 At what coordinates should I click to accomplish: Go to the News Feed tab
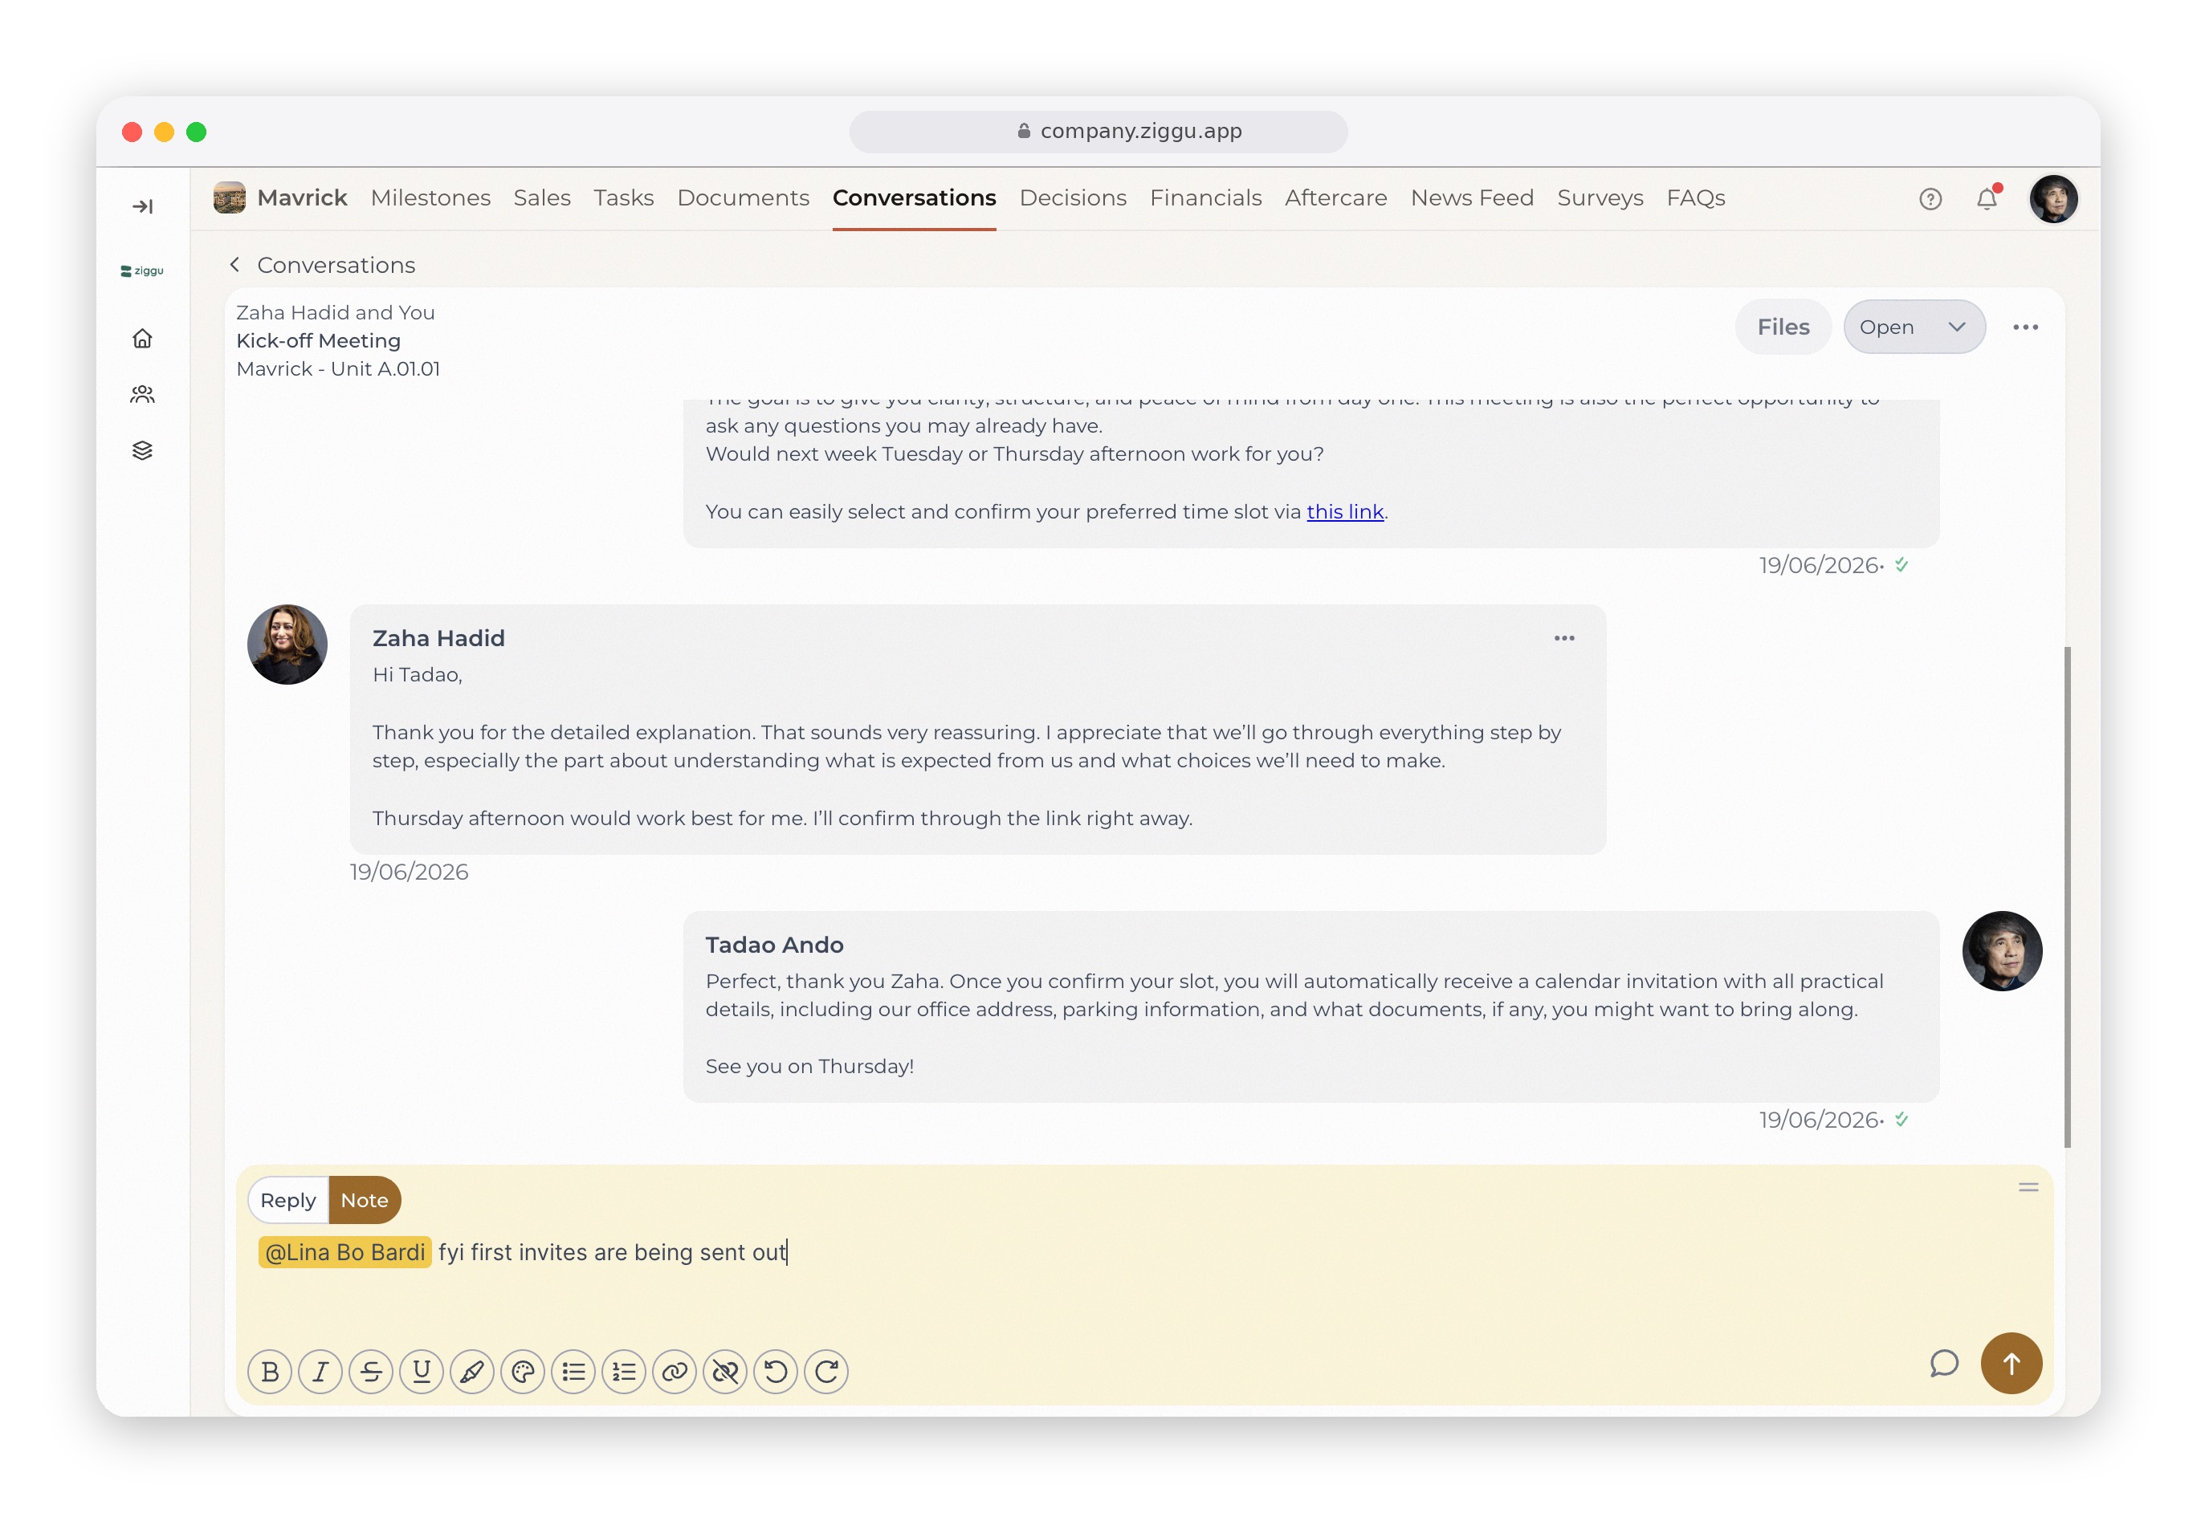pos(1472,197)
